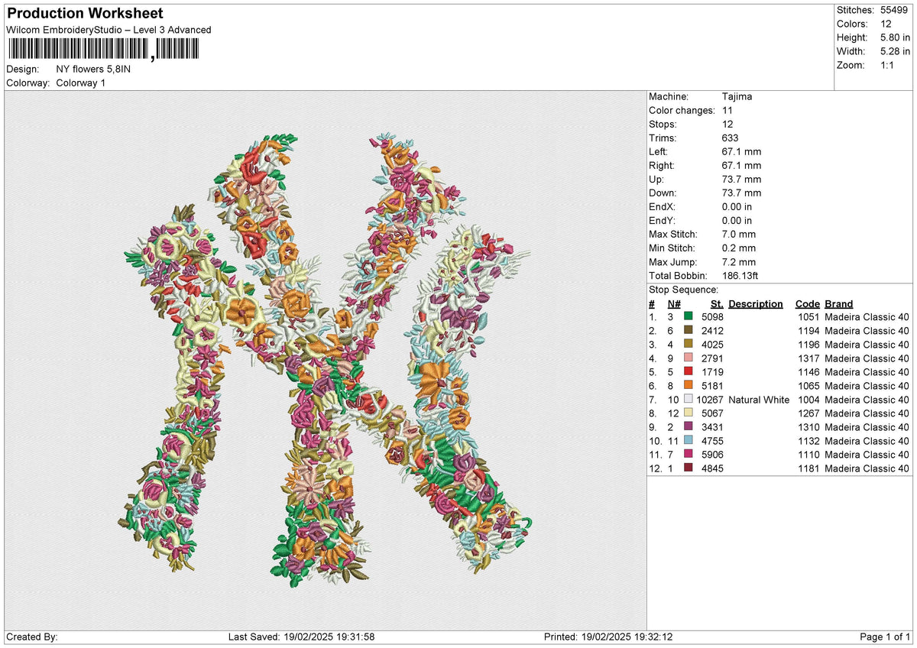Click the dark olive swatch for code 1194
917x648 pixels.
pyautogui.click(x=688, y=330)
